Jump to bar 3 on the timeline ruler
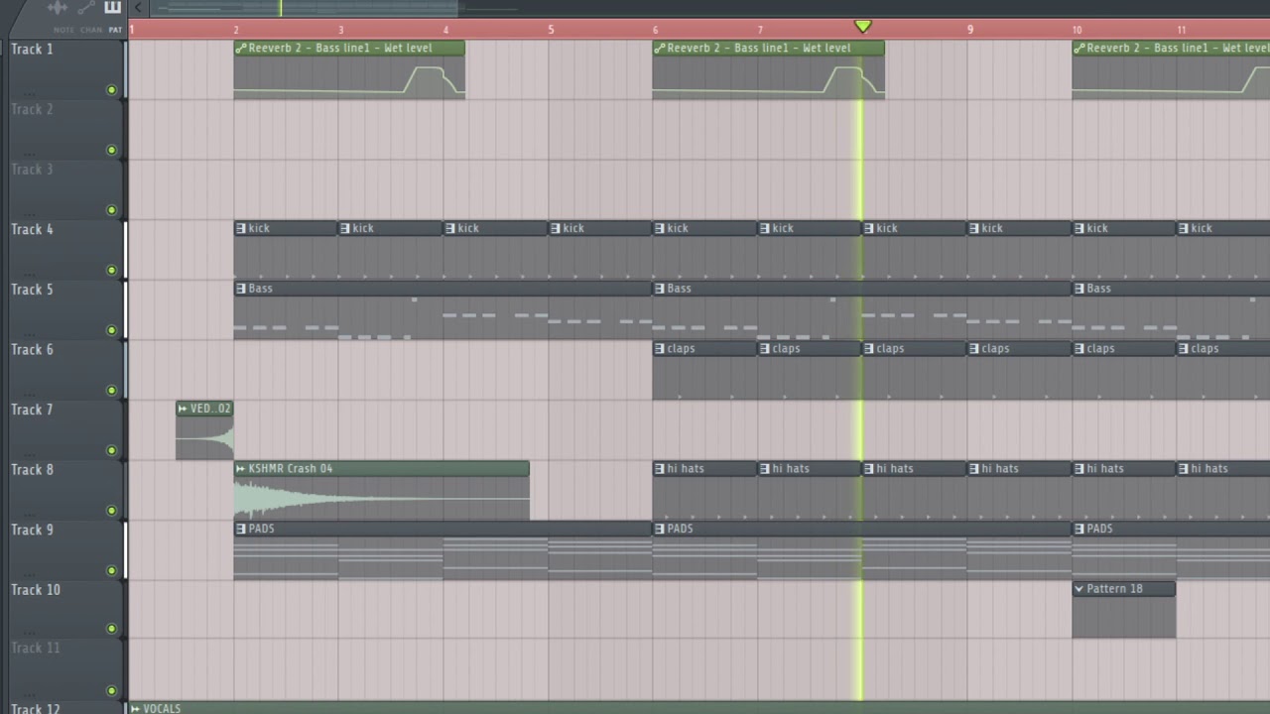Image resolution: width=1270 pixels, height=714 pixels. pos(340,30)
